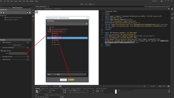The image size is (174, 98).
Task: Select DIV Masonry: masonry1 in App Structure
Action: click(x=11, y=20)
